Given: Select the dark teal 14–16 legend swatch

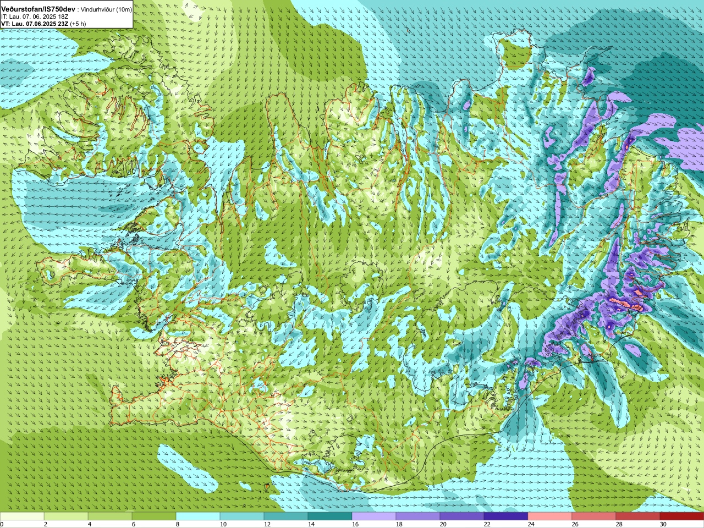Looking at the screenshot, I should [x=330, y=516].
